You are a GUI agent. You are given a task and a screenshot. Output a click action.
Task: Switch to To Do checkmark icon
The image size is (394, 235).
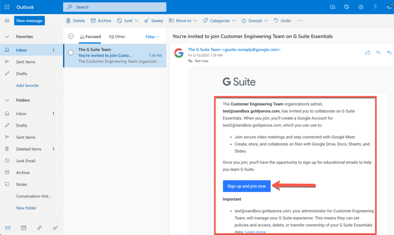tap(55, 228)
